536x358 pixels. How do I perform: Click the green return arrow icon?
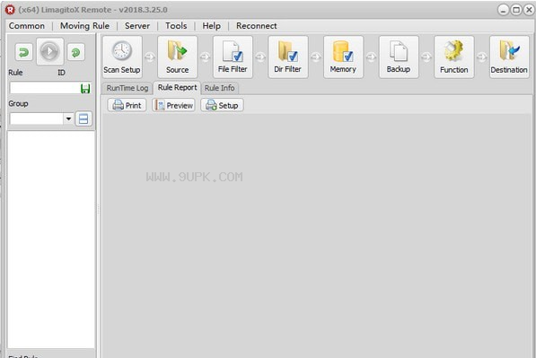(23, 52)
